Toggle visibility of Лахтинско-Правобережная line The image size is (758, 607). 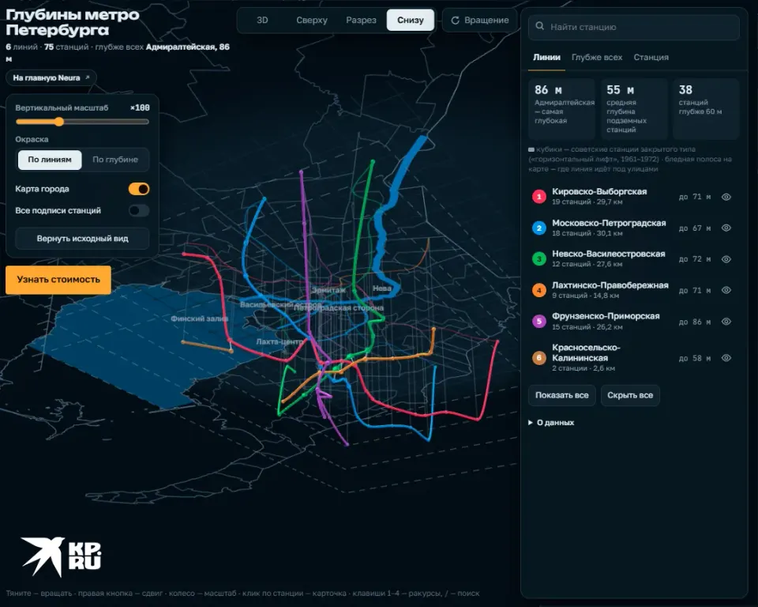(x=726, y=290)
